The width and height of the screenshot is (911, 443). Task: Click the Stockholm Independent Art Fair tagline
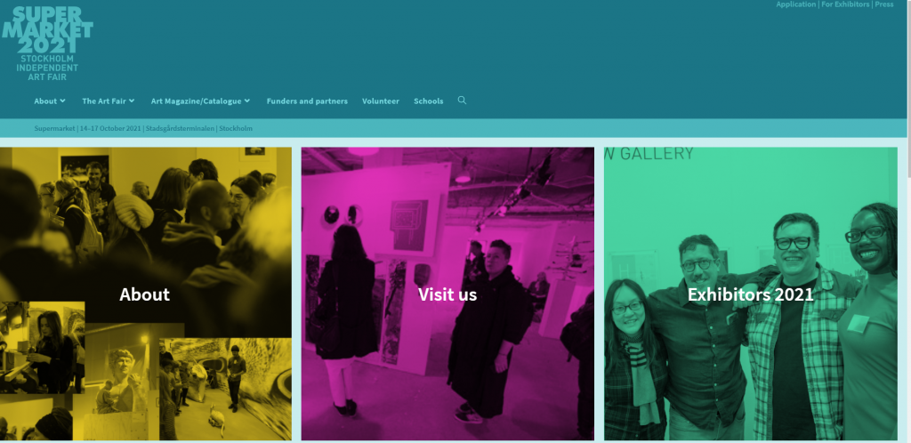pos(47,68)
